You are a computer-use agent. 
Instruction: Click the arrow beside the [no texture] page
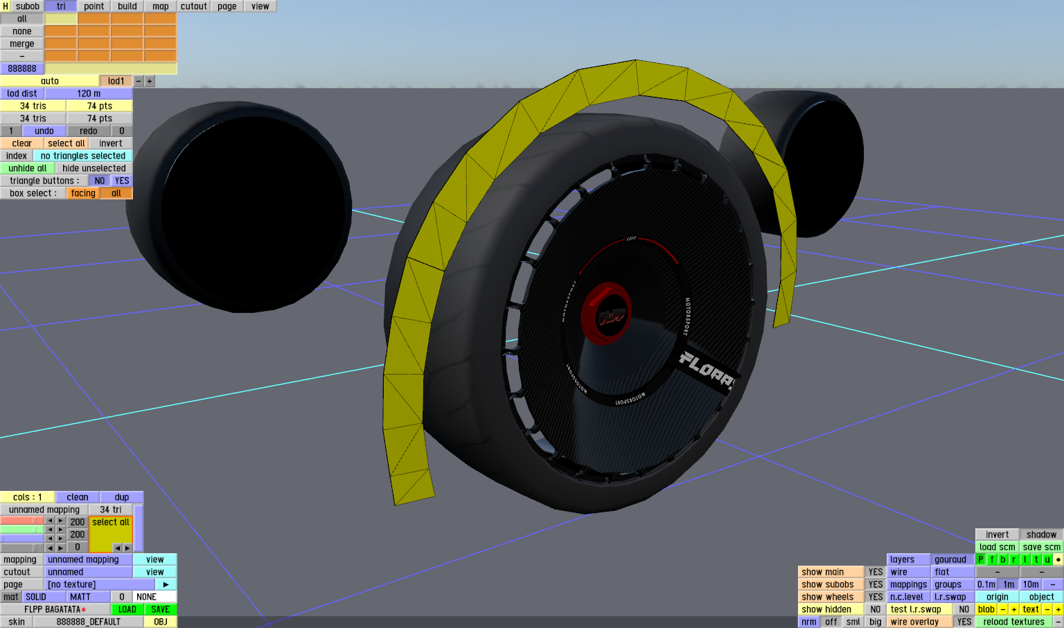click(166, 584)
